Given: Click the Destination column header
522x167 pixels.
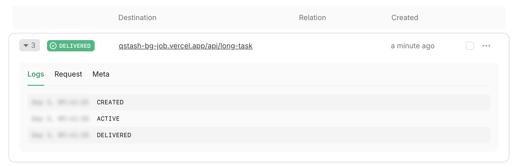Looking at the screenshot, I should pos(137,17).
